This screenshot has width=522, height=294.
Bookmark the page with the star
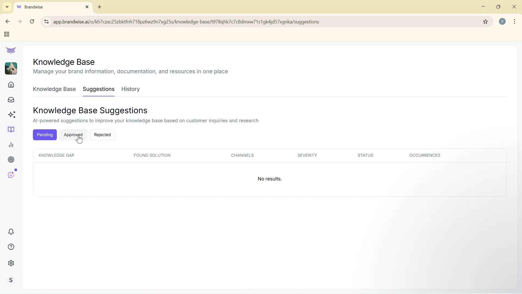tap(486, 22)
